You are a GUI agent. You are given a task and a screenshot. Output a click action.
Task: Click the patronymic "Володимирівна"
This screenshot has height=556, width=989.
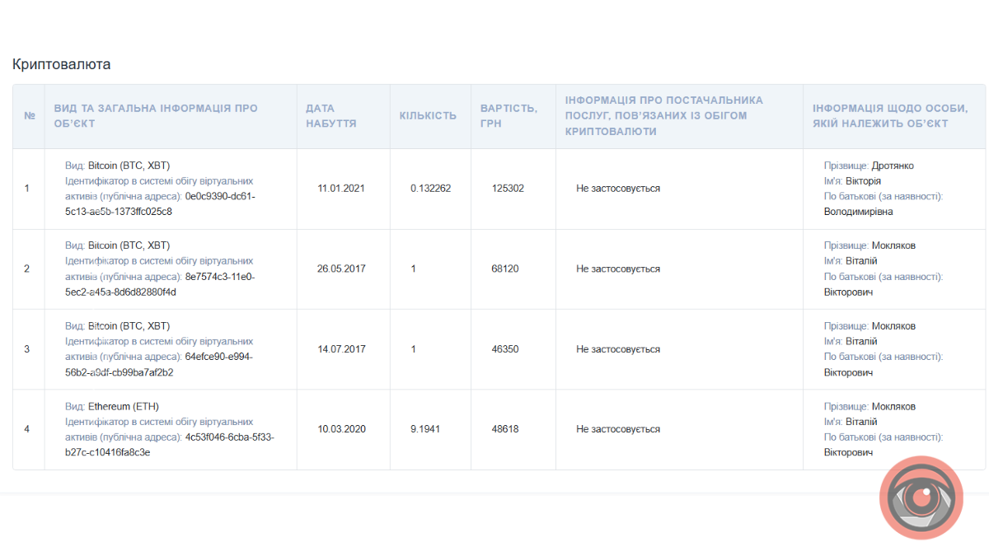tap(858, 212)
